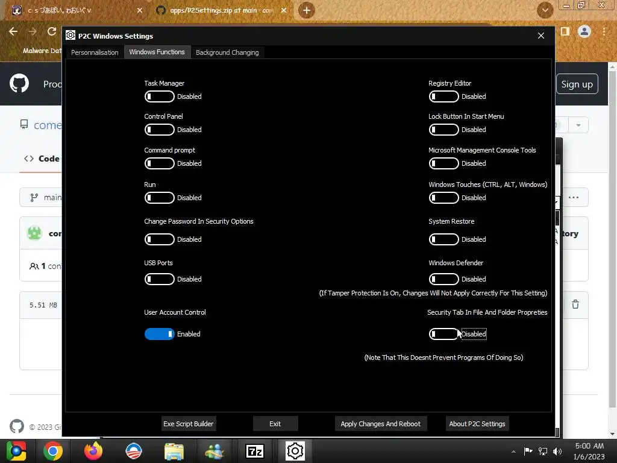Expand the GitHub dropdown caret near header

pyautogui.click(x=578, y=125)
